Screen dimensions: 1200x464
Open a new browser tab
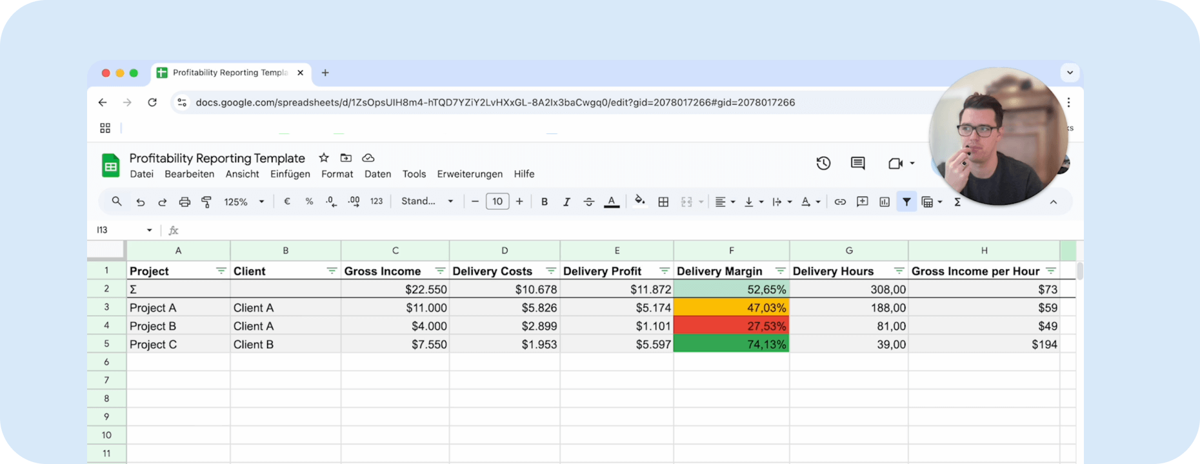pyautogui.click(x=325, y=73)
